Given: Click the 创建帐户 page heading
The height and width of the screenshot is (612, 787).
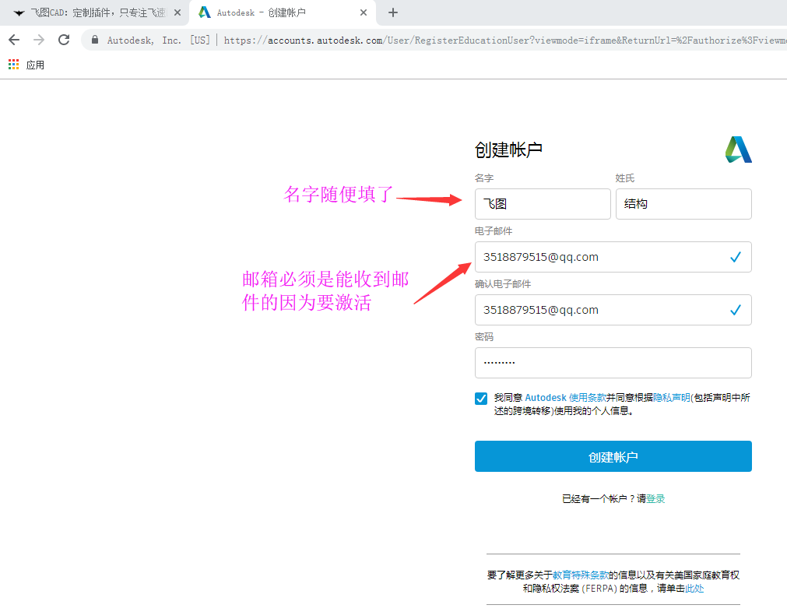Looking at the screenshot, I should click(508, 149).
